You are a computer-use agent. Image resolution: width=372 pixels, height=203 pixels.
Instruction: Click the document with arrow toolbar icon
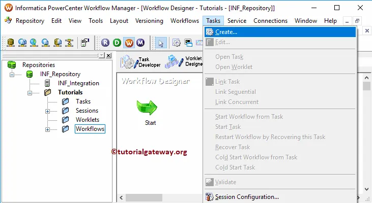pos(85,43)
